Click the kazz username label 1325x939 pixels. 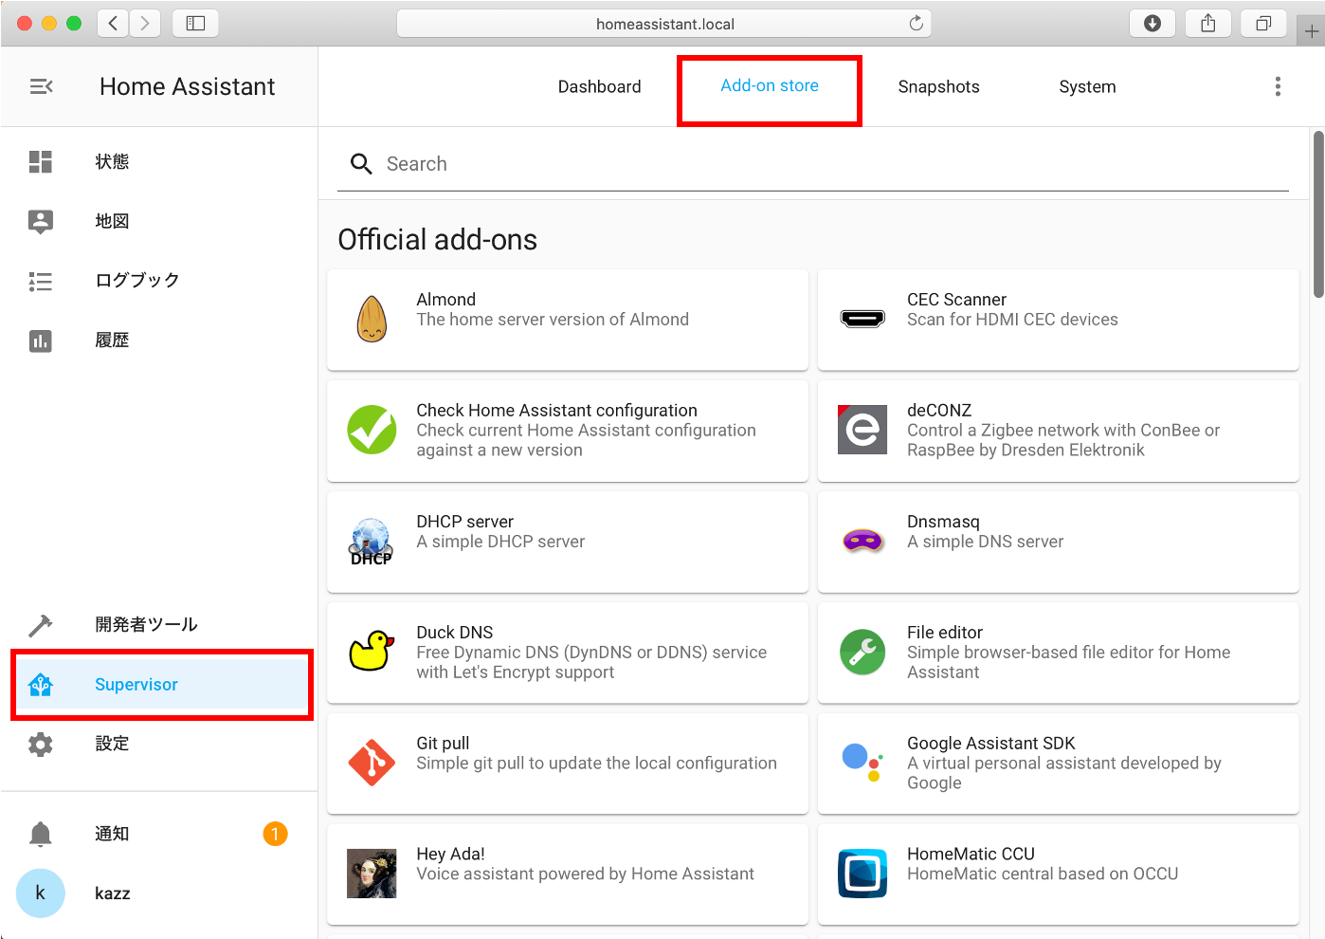(113, 893)
